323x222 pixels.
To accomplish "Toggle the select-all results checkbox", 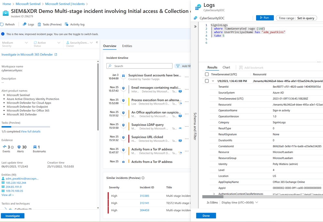I will click(x=207, y=74).
